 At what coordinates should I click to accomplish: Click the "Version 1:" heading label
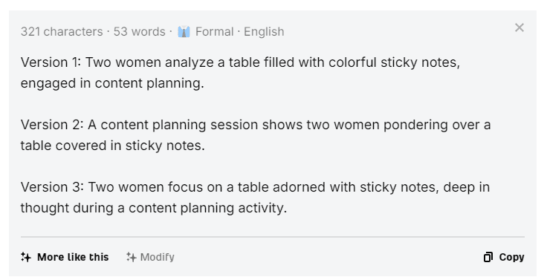(x=51, y=62)
